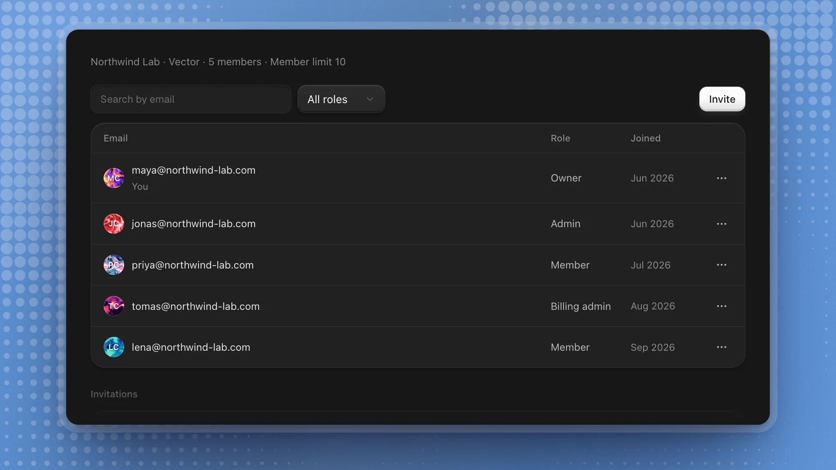Click the You label under maya's email

(x=140, y=187)
